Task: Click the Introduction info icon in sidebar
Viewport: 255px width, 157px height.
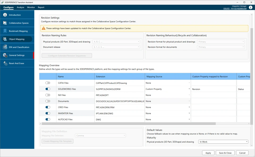Action: click(5, 15)
